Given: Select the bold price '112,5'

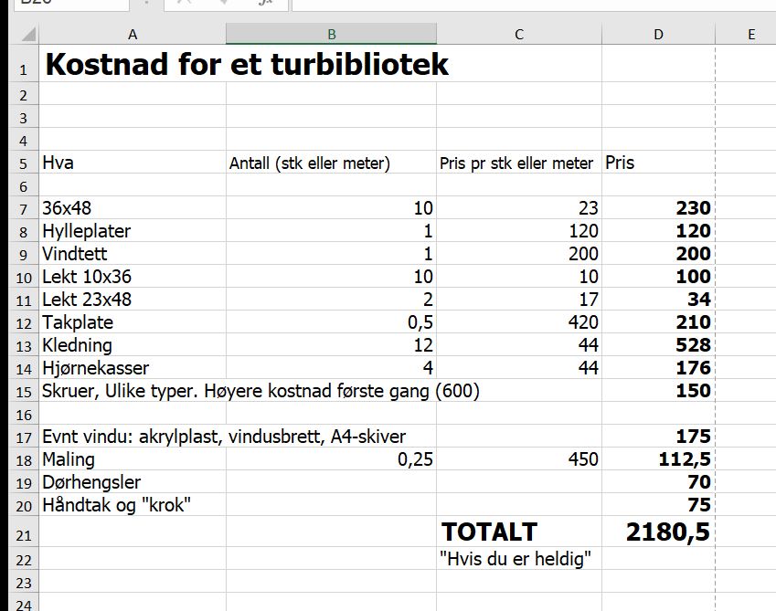Looking at the screenshot, I should (658, 459).
